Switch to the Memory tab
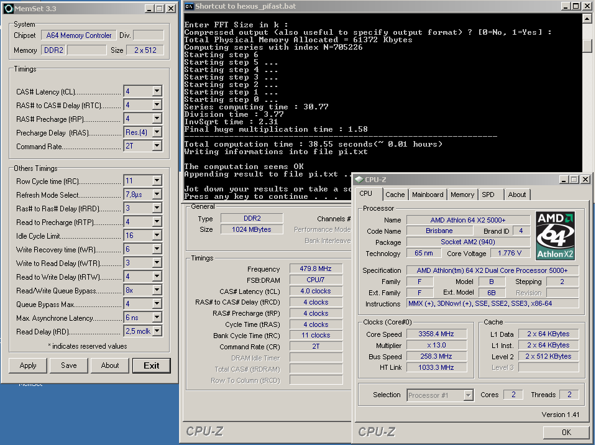596x445 pixels. tap(462, 195)
